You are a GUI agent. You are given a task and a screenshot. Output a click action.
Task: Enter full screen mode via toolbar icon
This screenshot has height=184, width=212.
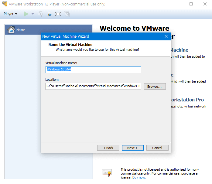pos(58,14)
